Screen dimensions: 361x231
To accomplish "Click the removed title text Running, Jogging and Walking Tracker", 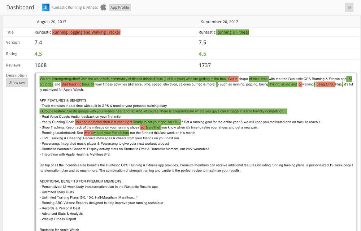I will pos(86,32).
